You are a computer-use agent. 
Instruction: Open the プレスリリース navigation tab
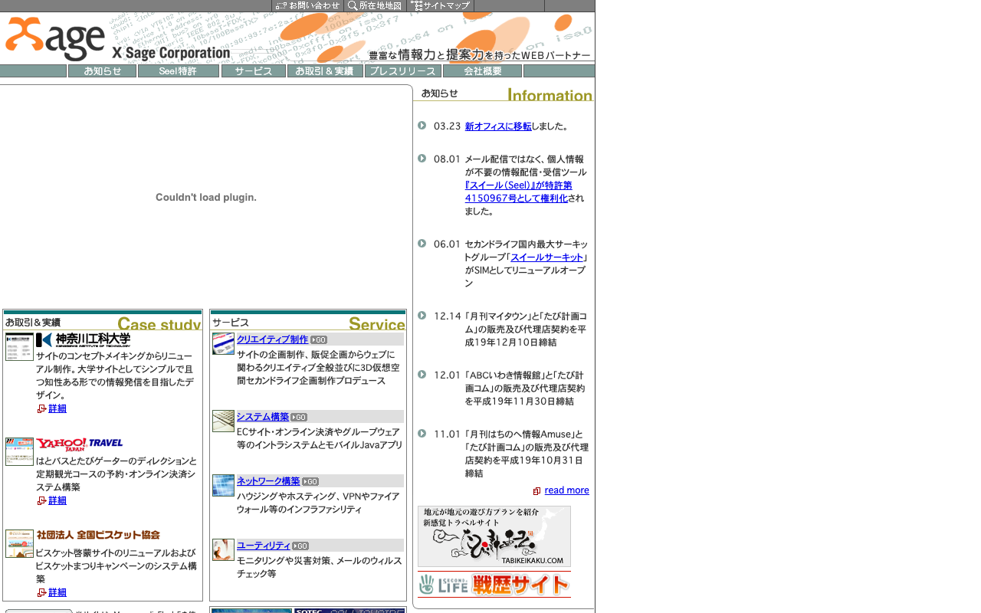pyautogui.click(x=403, y=71)
